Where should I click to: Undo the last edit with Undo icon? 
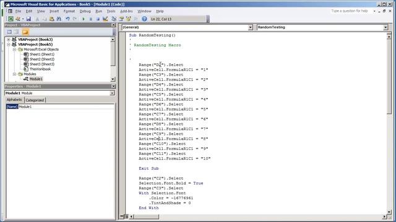coord(67,19)
